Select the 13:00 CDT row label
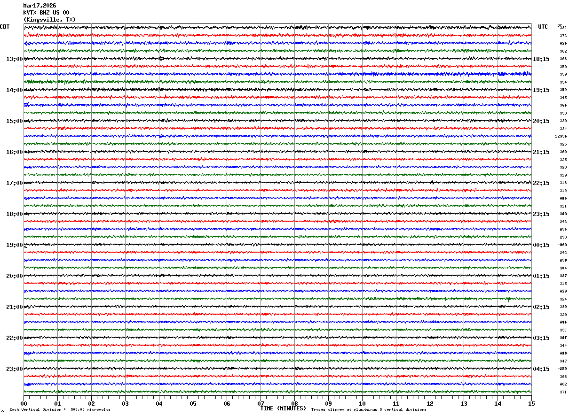The width and height of the screenshot is (569, 416). 15,59
